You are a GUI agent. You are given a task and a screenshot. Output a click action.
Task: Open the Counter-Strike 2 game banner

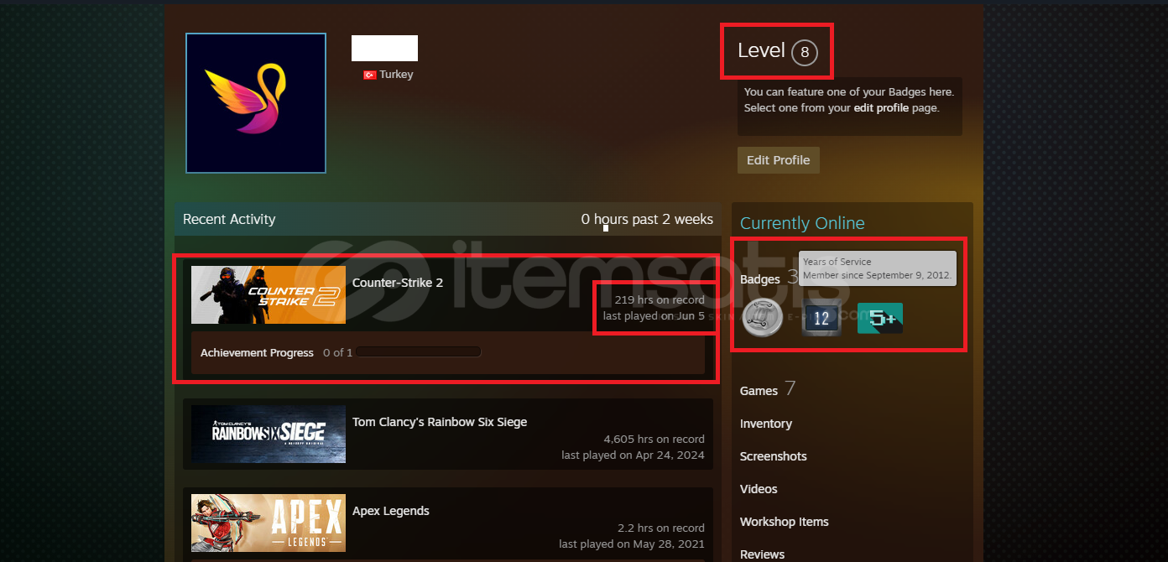[x=269, y=295]
